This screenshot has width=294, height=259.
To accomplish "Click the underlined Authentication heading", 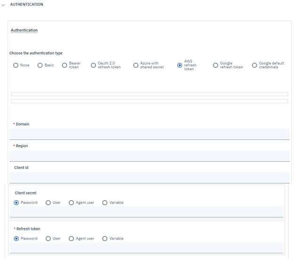I will [x=24, y=30].
